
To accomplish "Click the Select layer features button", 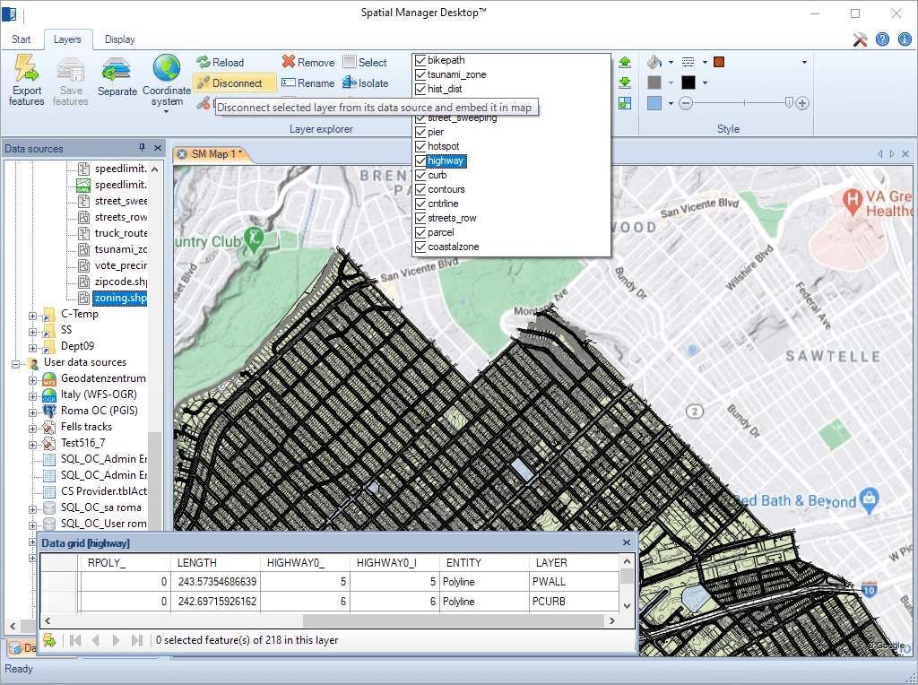I will (365, 62).
